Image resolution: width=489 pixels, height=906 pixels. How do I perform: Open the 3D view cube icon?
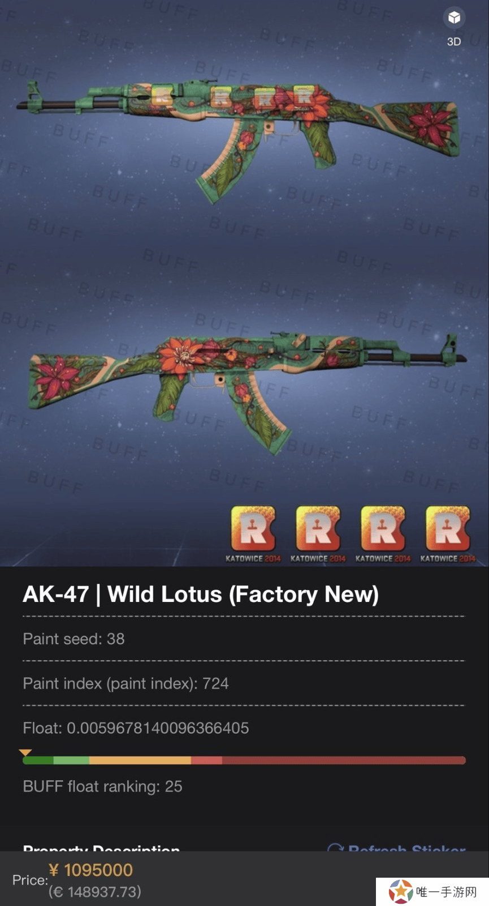(454, 18)
